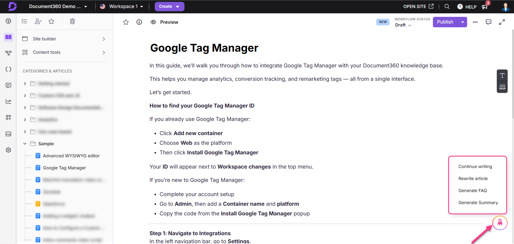The height and width of the screenshot is (244, 514).
Task: Click the 'How to find your Google Tag Manager ID' heading
Action: click(202, 106)
